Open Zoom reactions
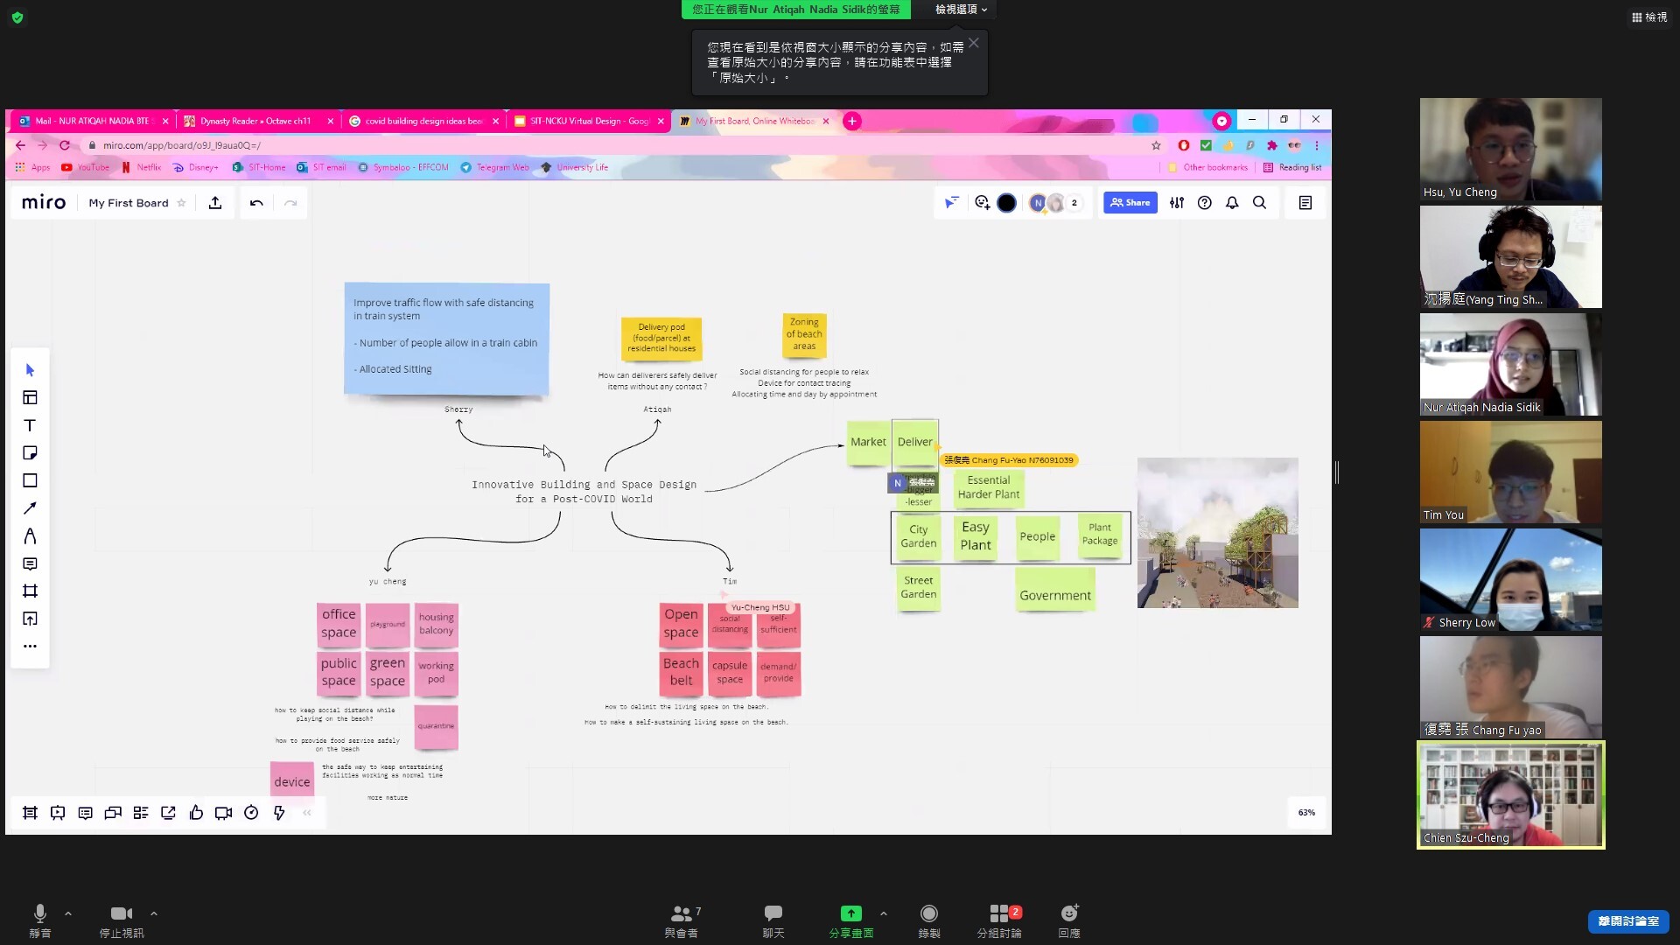The height and width of the screenshot is (945, 1680). (x=1069, y=920)
